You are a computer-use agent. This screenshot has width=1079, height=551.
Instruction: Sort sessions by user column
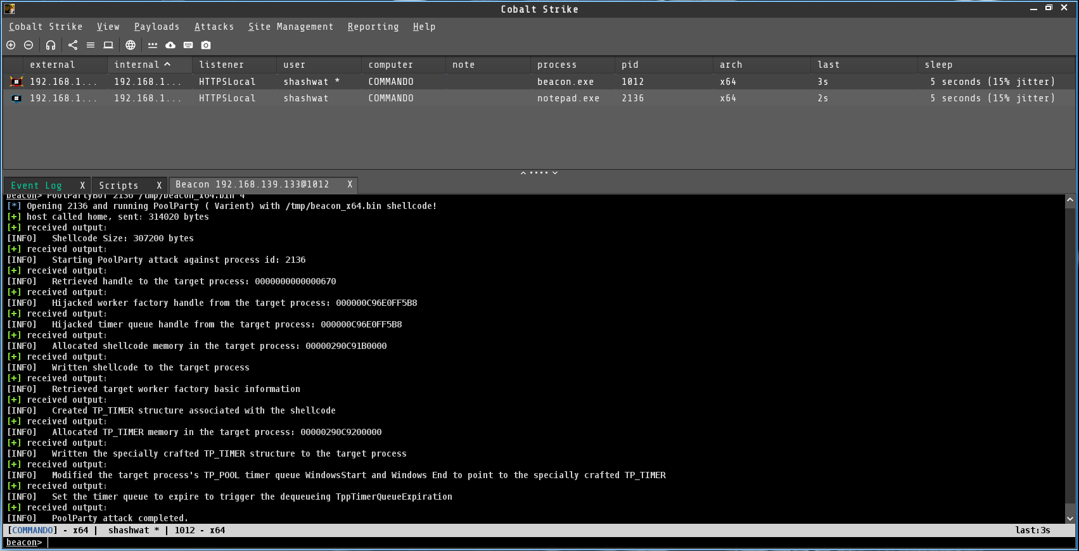click(319, 65)
